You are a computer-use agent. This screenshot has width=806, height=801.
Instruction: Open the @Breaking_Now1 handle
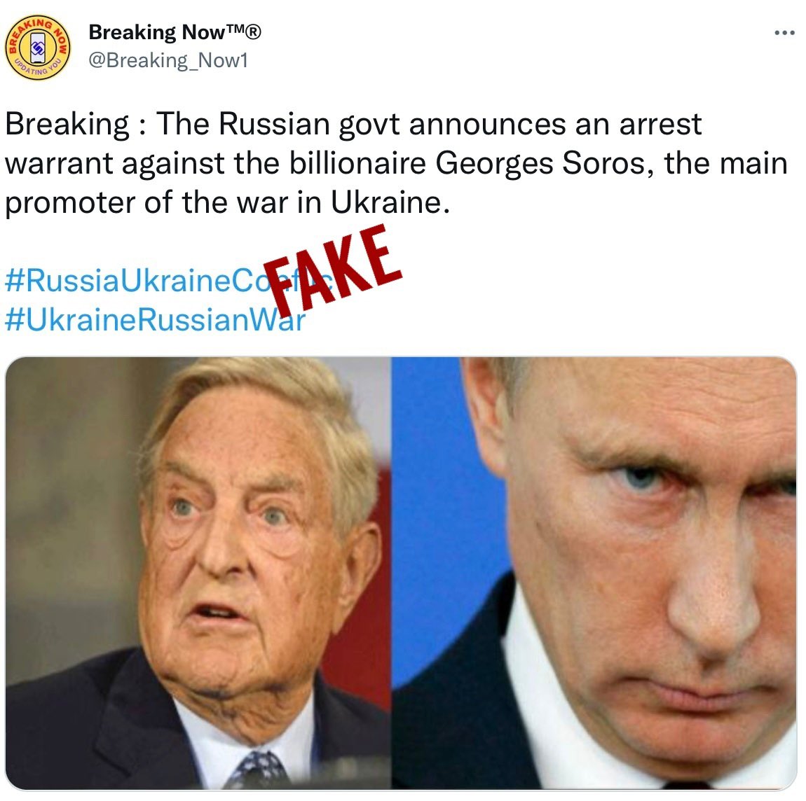pos(169,61)
